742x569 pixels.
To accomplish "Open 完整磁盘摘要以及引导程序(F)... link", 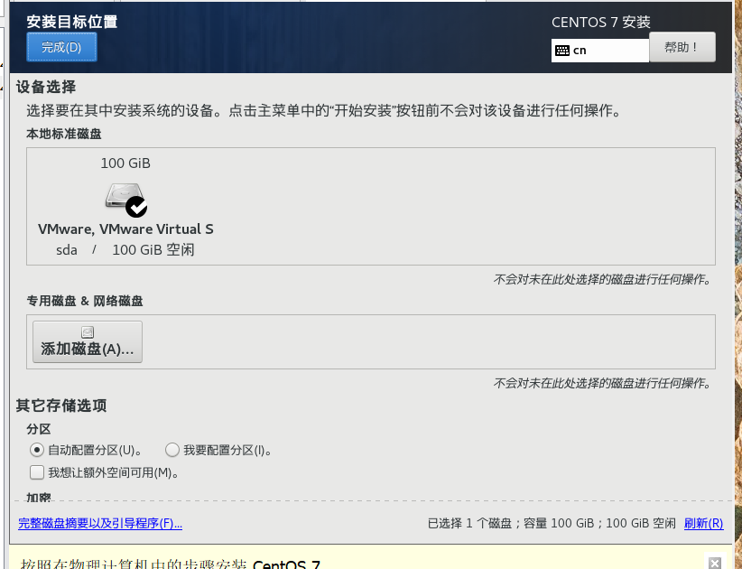I will click(x=100, y=523).
